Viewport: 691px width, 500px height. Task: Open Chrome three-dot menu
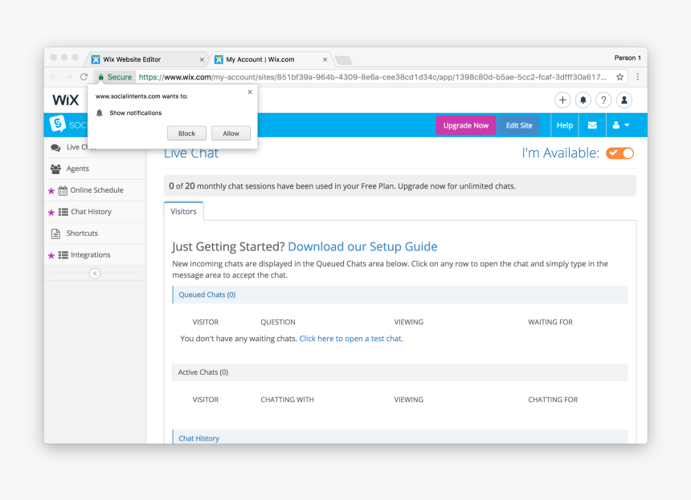(x=638, y=77)
